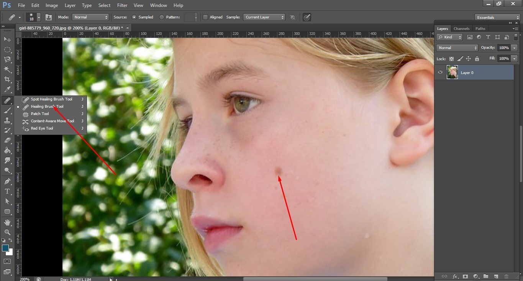Select the Horizontal Type tool
Viewport: 523px width, 281px height.
(7, 191)
